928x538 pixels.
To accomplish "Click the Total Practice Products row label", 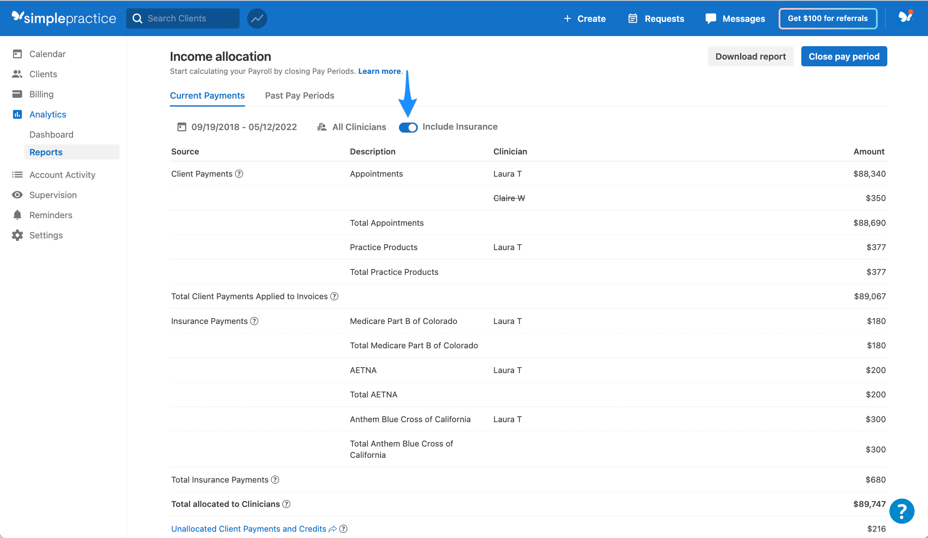I will coord(394,272).
